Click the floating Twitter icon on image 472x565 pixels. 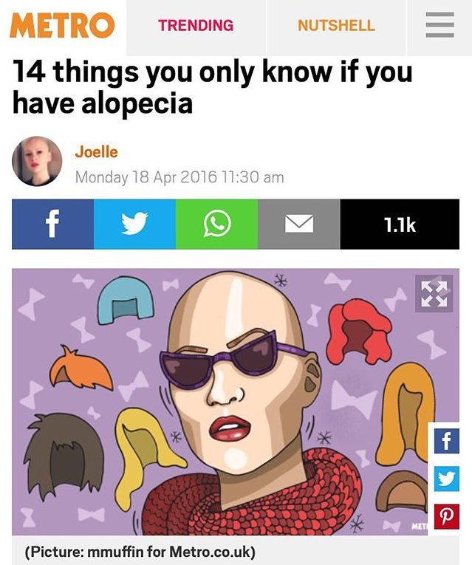(x=447, y=479)
